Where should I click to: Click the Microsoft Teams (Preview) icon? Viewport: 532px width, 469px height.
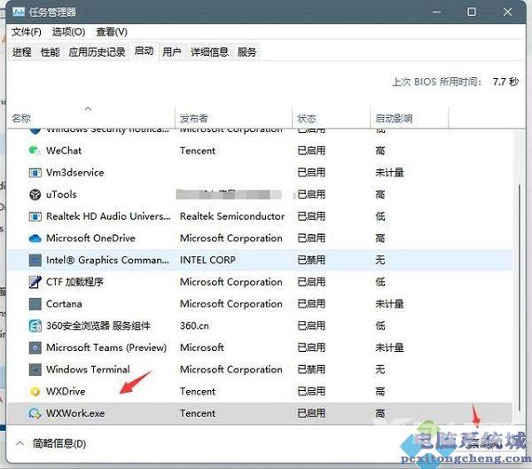(35, 348)
